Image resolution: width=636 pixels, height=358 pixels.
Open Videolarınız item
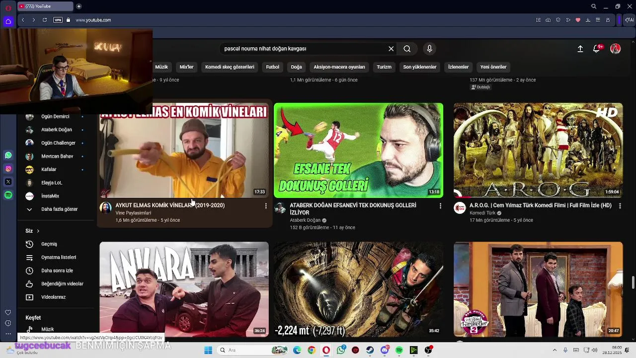56,297
